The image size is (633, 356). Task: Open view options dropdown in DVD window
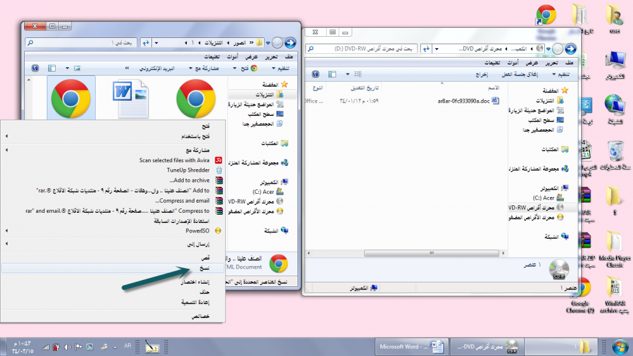coord(348,74)
